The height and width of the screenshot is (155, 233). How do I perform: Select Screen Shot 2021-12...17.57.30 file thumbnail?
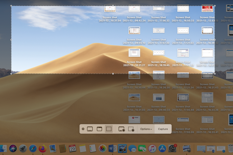tap(158, 30)
